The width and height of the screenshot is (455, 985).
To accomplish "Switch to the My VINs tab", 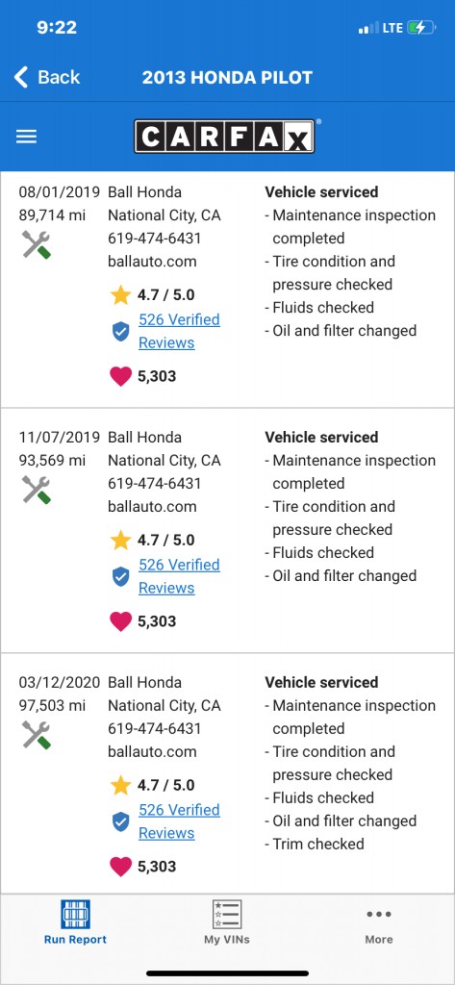I will pos(227,922).
